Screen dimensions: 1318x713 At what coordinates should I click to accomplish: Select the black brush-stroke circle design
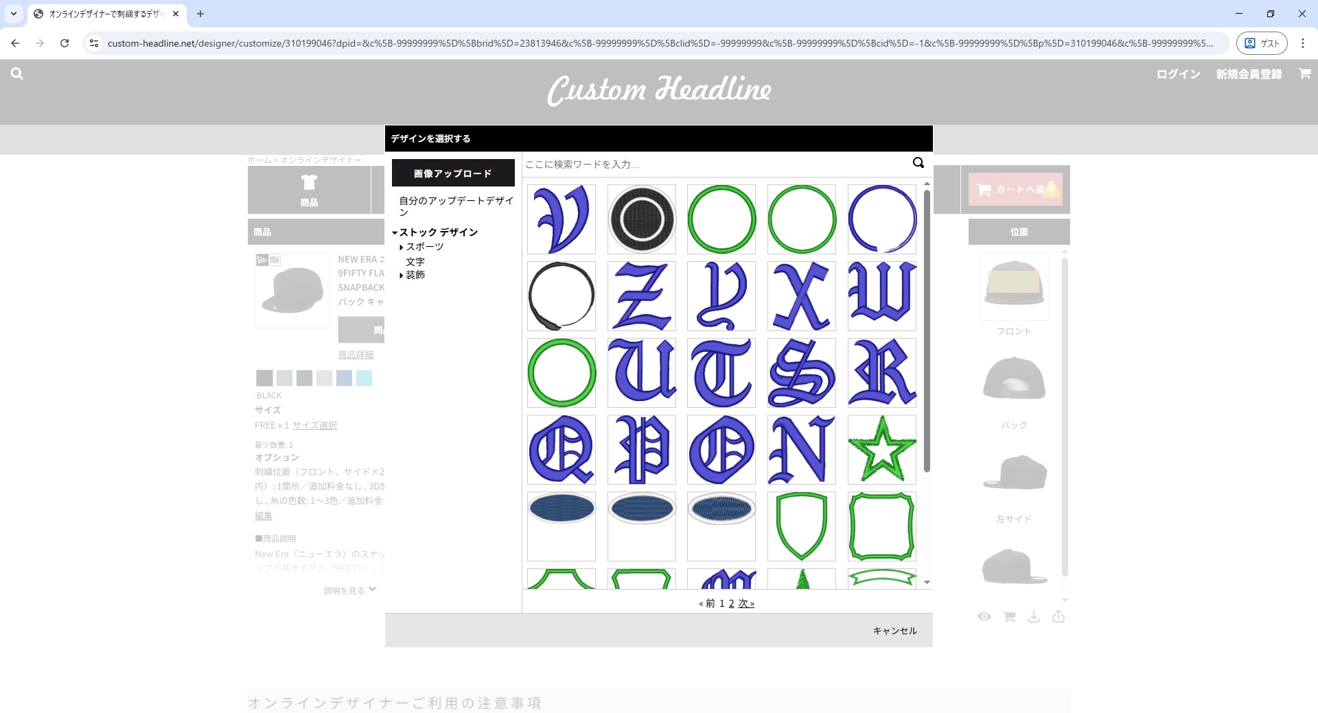coord(561,296)
